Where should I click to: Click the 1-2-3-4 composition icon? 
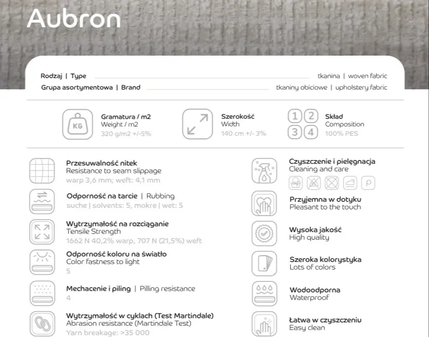(x=303, y=124)
